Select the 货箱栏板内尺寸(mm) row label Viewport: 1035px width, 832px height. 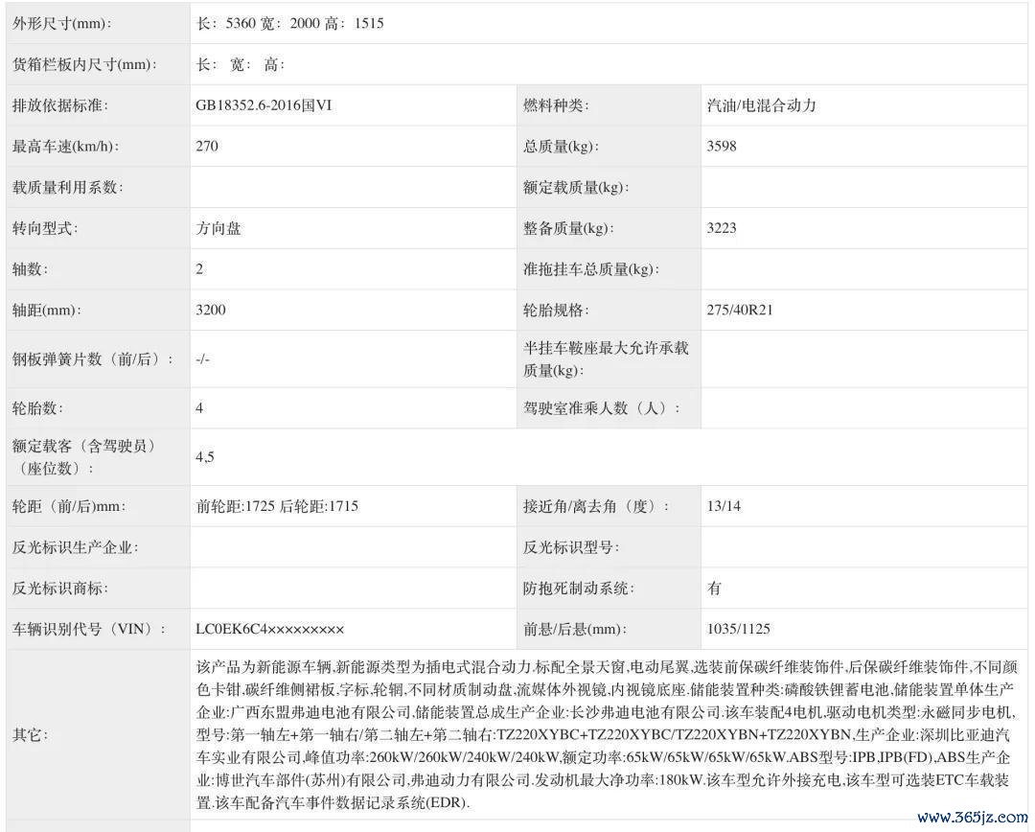click(83, 64)
